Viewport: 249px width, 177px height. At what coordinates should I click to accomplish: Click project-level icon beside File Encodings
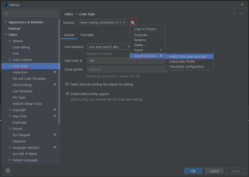55,84
